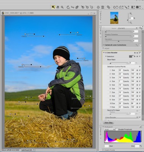144x152 pixels.
Task: Toggle checkbox for selection control point 1
Action: coord(140,70)
